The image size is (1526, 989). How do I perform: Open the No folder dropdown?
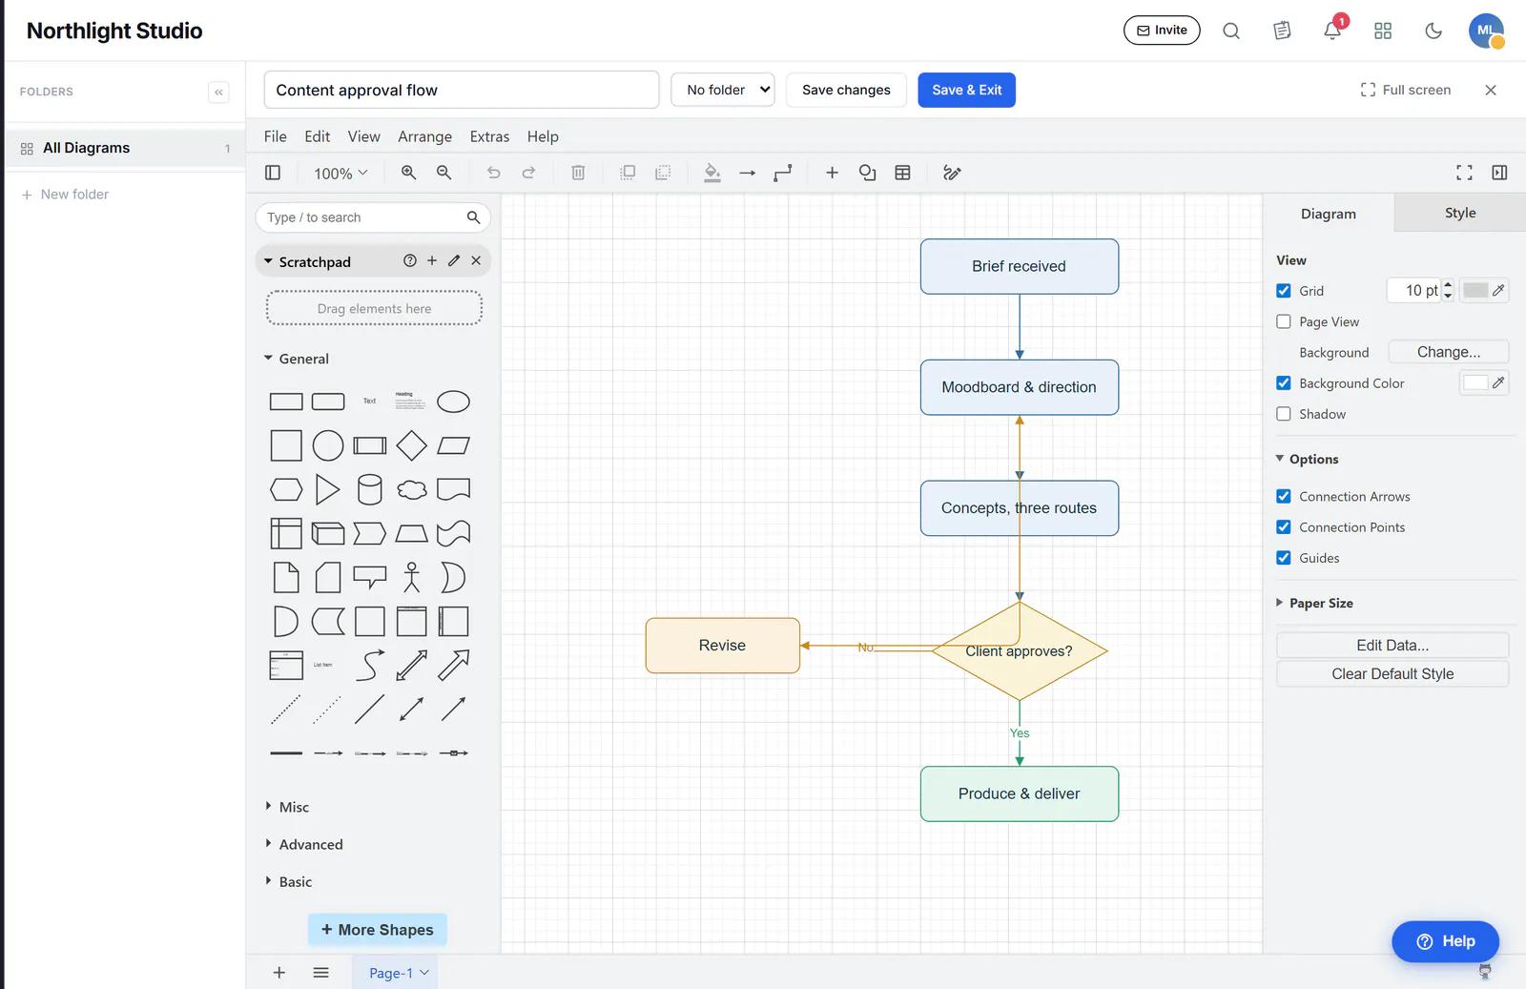tap(723, 90)
